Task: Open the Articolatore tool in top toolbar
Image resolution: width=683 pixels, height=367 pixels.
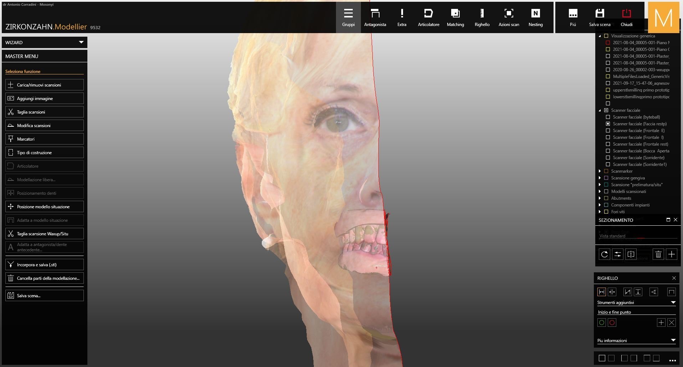Action: point(428,17)
